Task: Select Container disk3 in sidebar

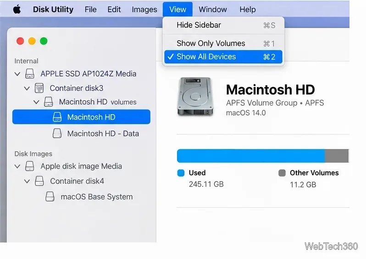Action: 81,88
